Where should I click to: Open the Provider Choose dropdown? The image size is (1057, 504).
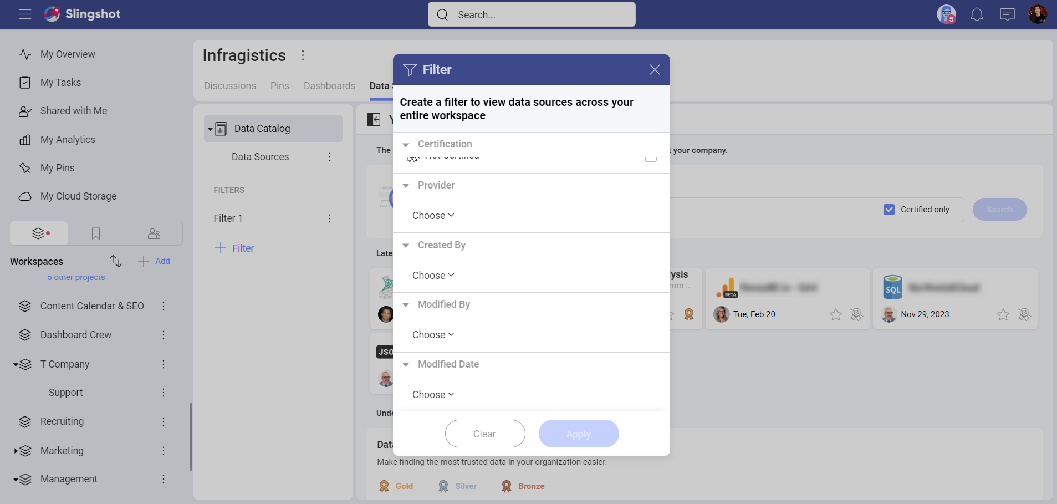[433, 216]
